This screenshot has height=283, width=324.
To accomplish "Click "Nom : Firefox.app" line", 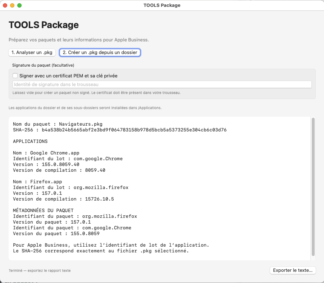I will point(37,181).
